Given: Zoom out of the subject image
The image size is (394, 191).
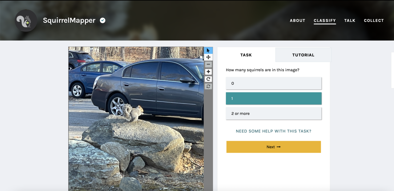Looking at the screenshot, I should pos(208,64).
